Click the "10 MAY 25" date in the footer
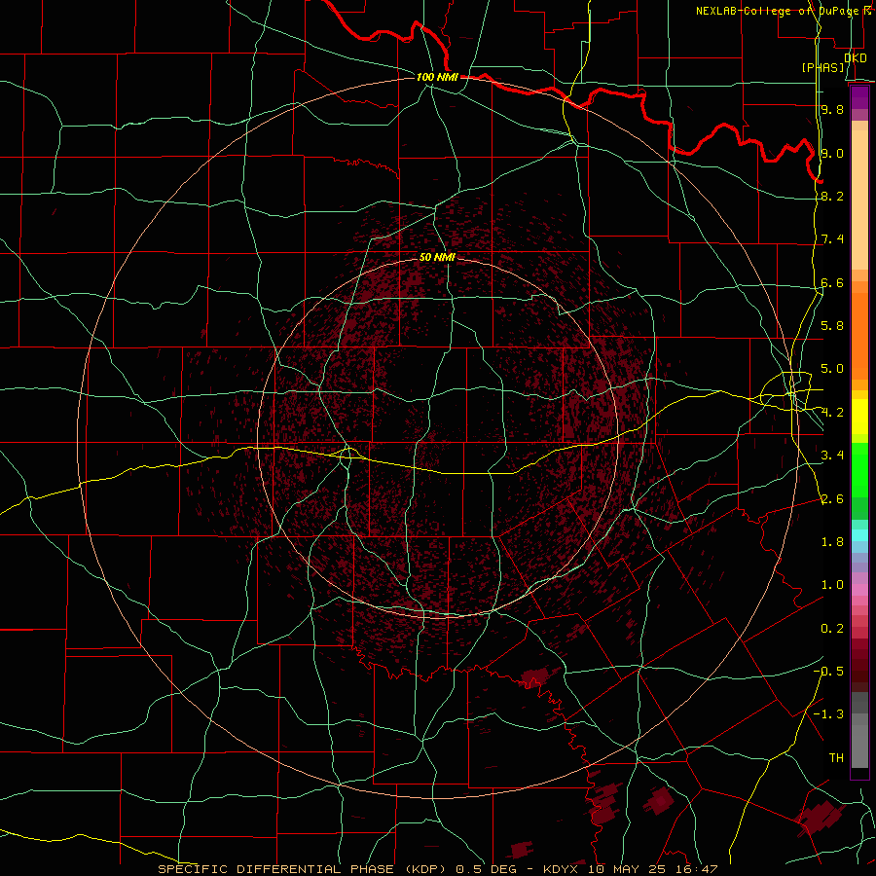 tap(628, 869)
